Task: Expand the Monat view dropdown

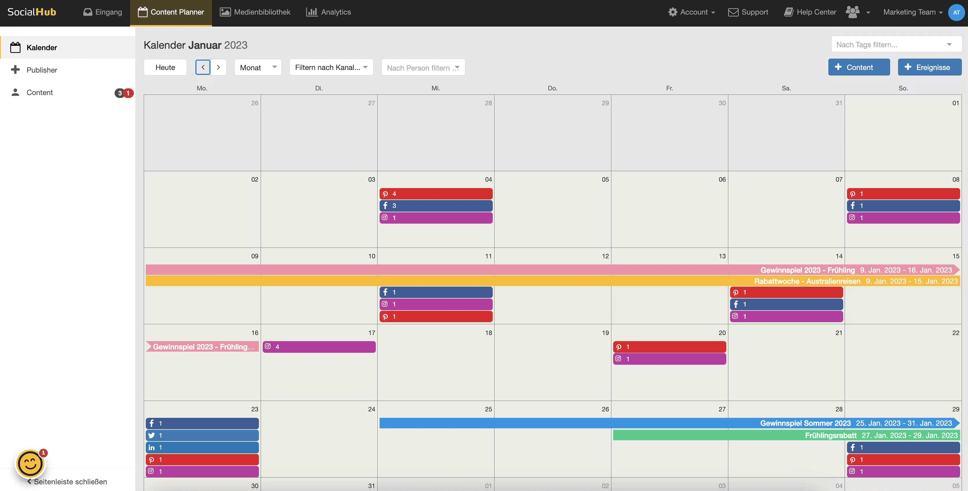Action: (x=258, y=67)
